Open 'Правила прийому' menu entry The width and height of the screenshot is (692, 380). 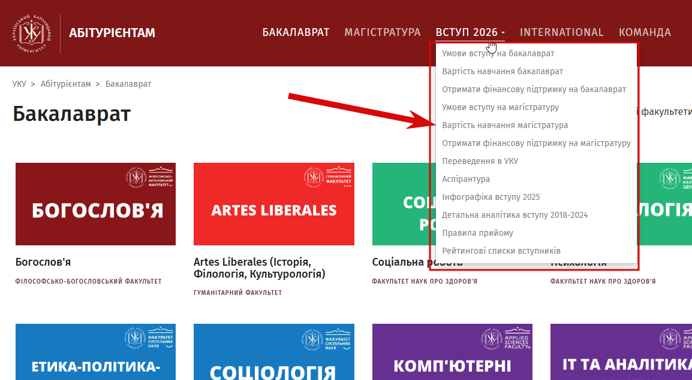477,233
